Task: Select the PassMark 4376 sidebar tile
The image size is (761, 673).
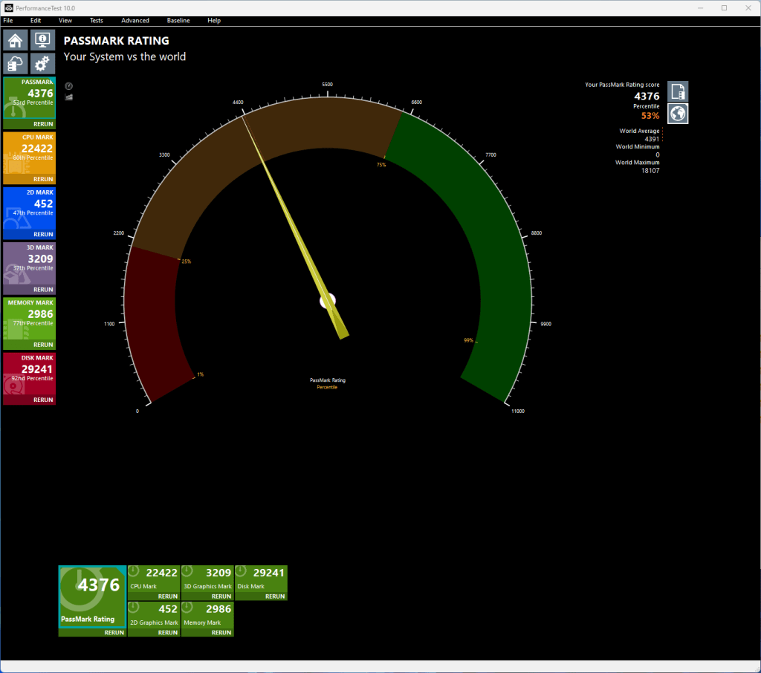Action: click(x=30, y=97)
